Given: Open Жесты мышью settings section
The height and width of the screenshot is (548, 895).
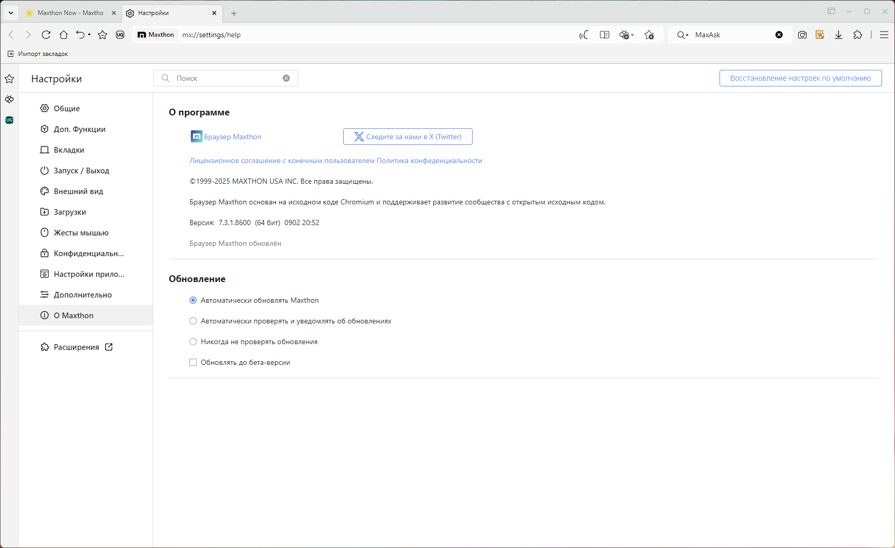Looking at the screenshot, I should (x=86, y=232).
